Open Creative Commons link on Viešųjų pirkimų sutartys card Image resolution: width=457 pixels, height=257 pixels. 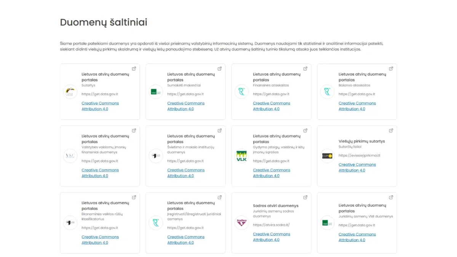[357, 168]
